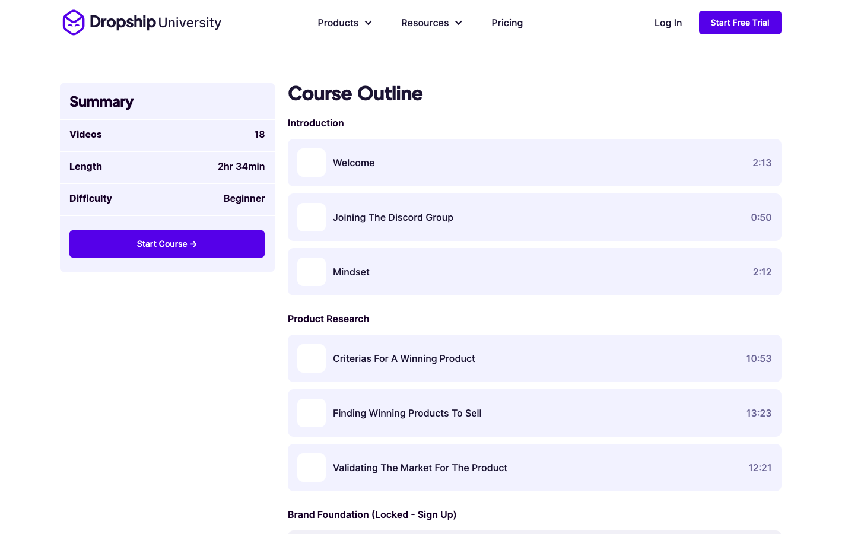845x534 pixels.
Task: Click the Mindset lesson thumbnail box
Action: (x=312, y=272)
